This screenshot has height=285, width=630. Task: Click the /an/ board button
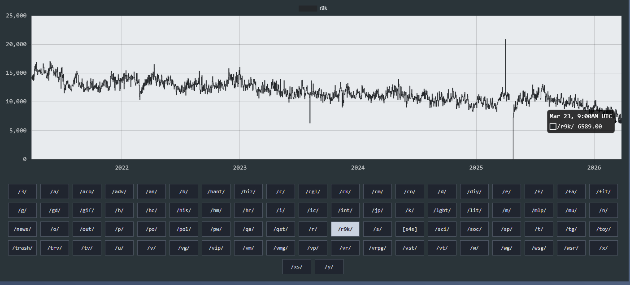(x=152, y=191)
